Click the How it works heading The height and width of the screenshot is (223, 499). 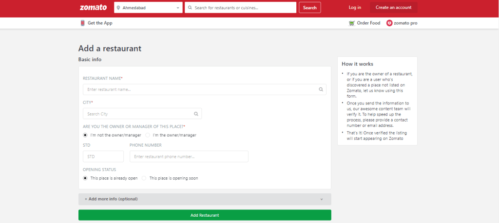(357, 64)
